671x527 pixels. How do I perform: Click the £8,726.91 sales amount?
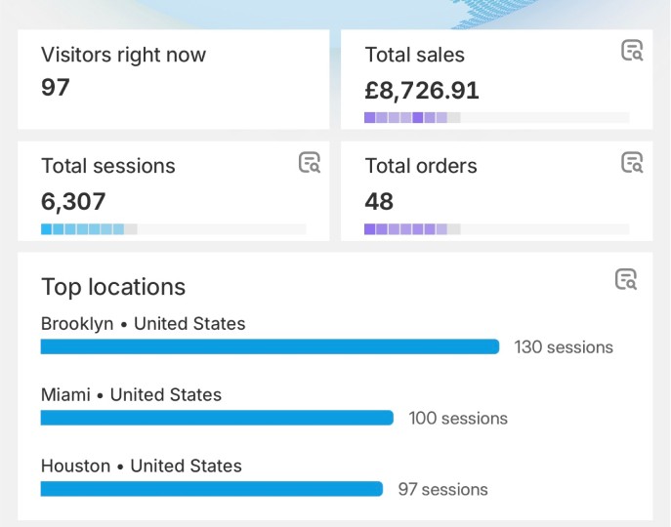point(422,90)
